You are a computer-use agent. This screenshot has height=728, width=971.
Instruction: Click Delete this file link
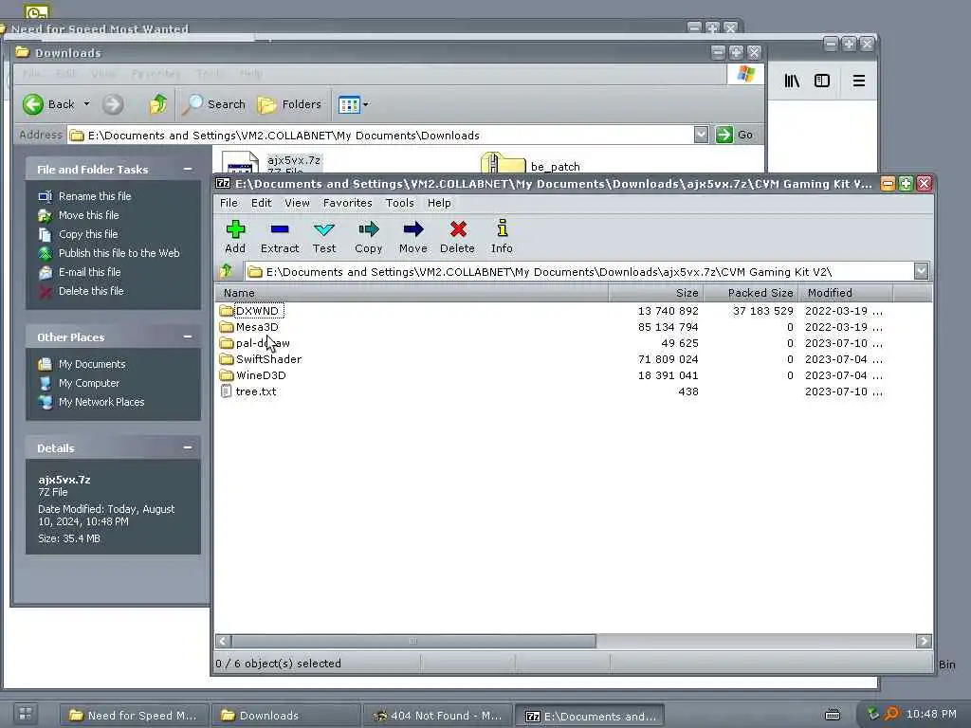click(x=91, y=291)
